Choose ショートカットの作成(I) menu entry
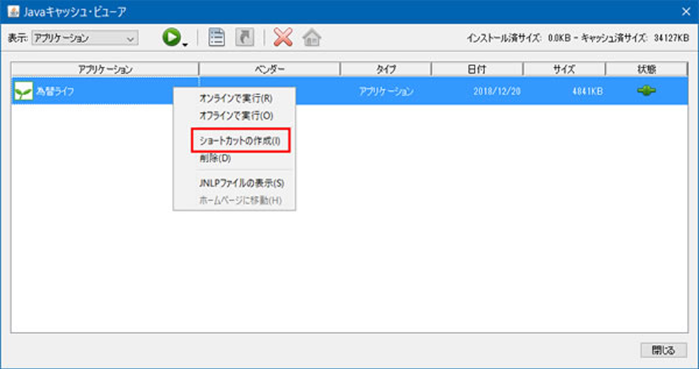The image size is (699, 369). click(x=240, y=141)
